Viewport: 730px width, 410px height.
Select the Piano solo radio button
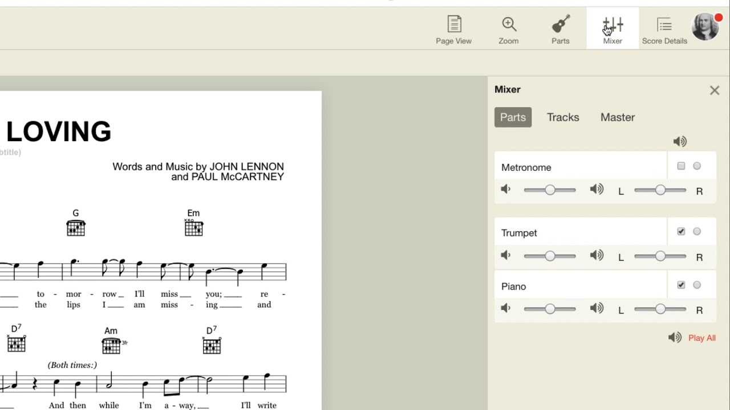point(697,285)
